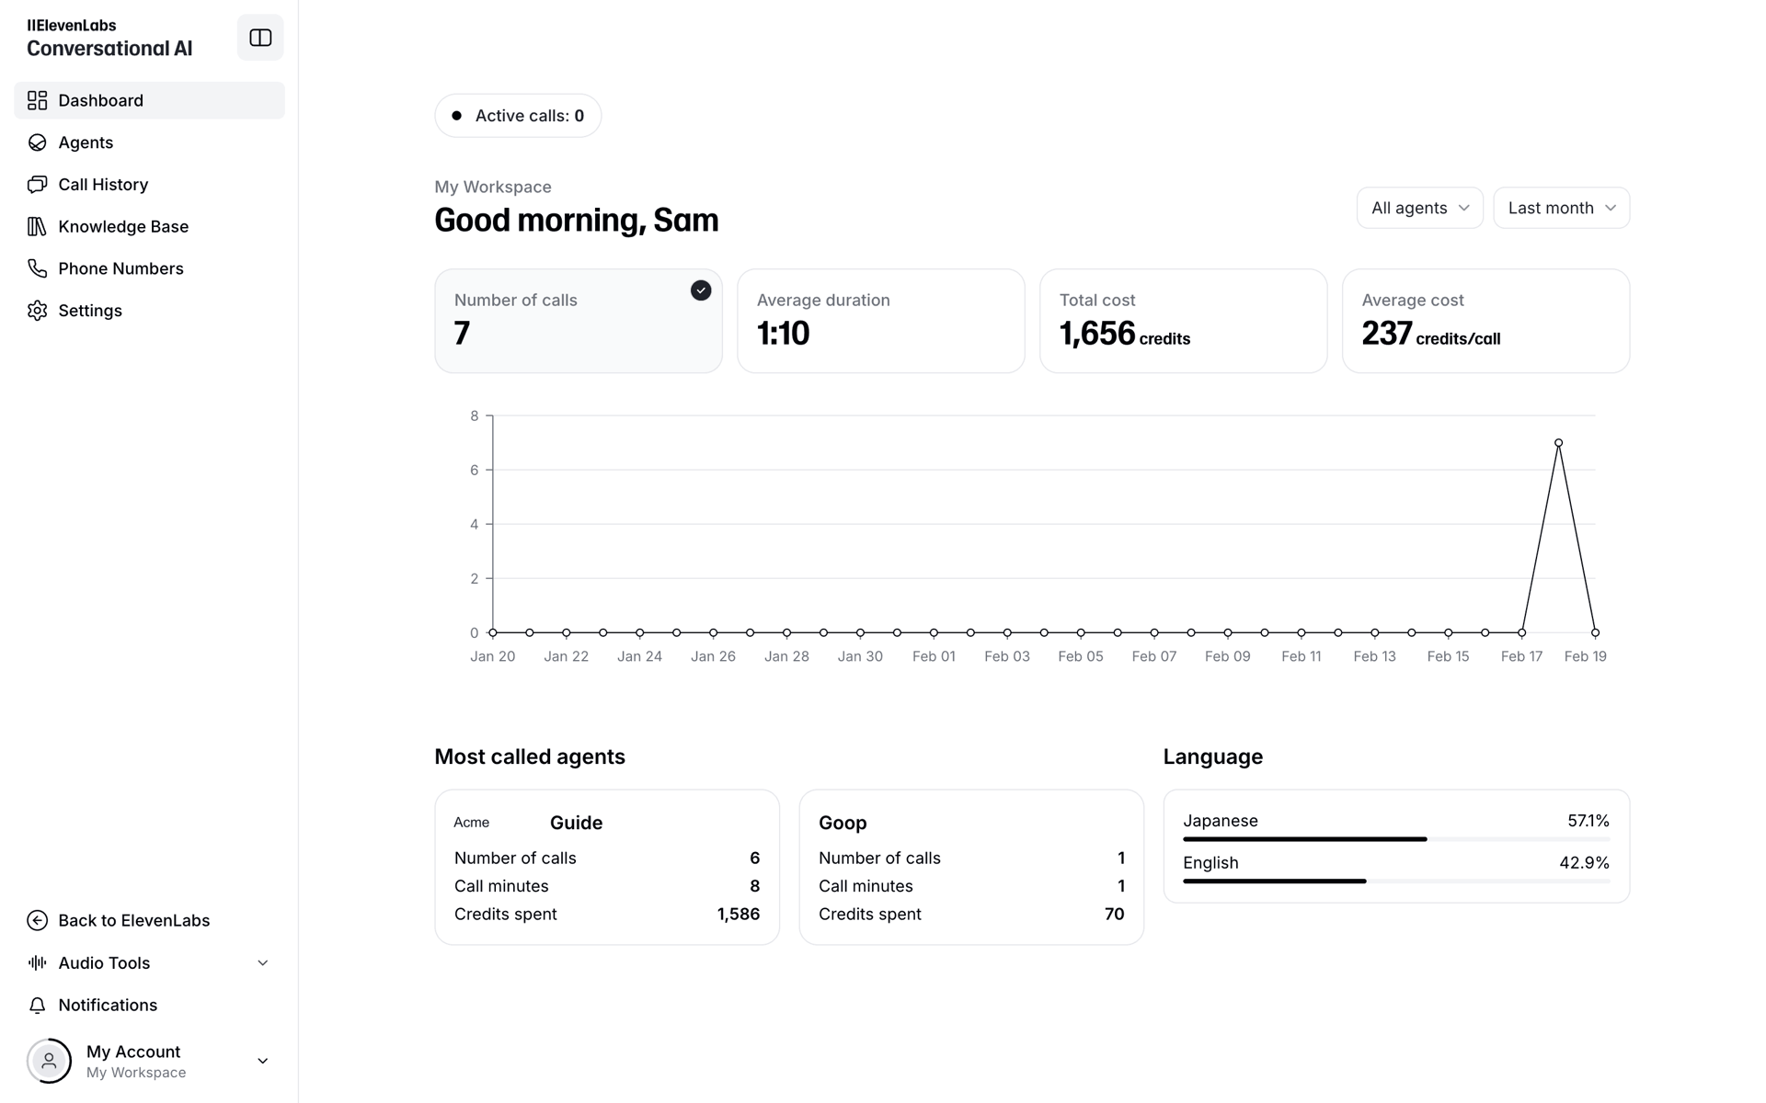Go to Call History page

click(149, 185)
